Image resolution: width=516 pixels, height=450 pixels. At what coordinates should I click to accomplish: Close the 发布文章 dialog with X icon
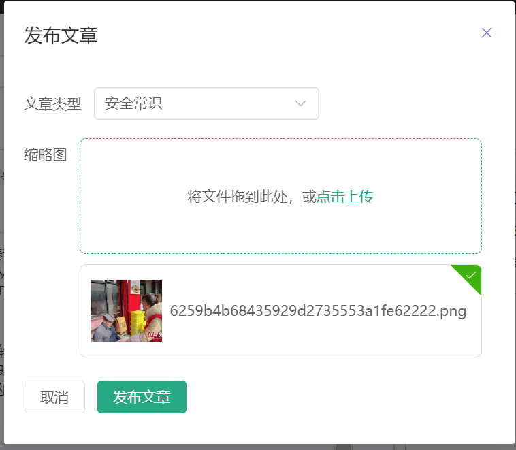486,33
